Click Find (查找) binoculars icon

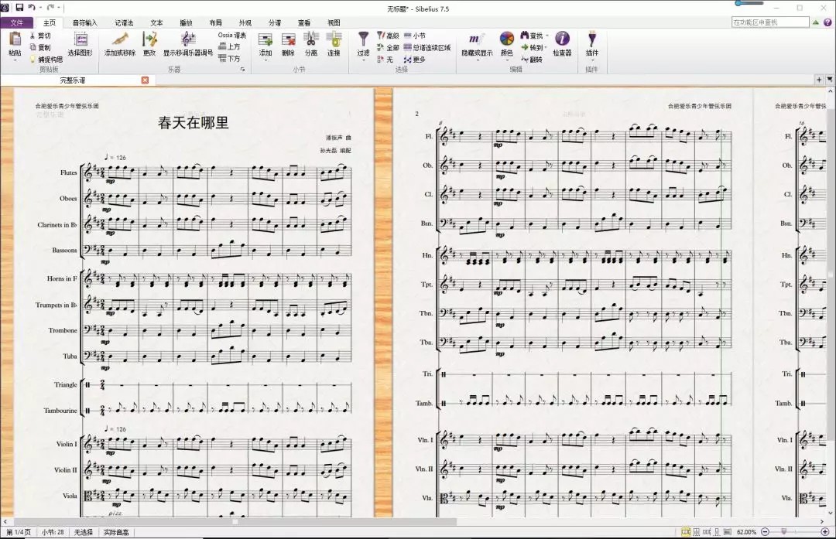(524, 35)
